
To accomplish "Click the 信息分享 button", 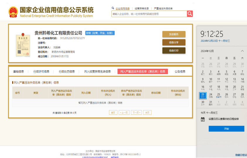I will click(x=174, y=42).
